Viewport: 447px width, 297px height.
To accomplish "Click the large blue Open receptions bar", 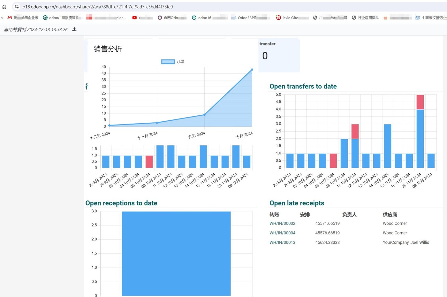I will click(x=176, y=253).
